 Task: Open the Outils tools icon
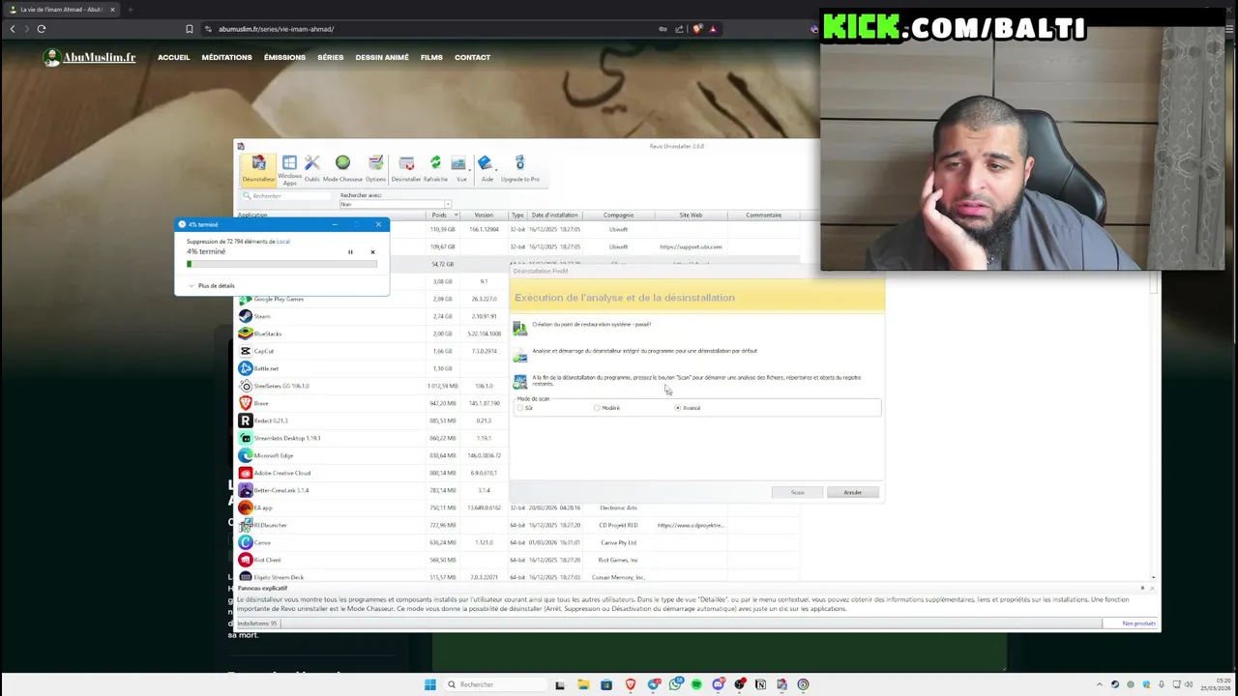click(x=311, y=168)
